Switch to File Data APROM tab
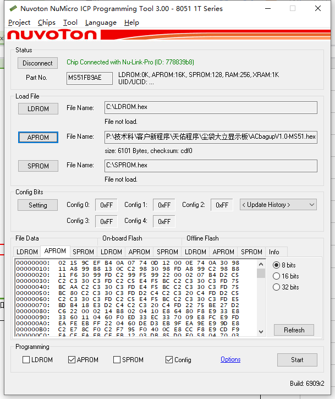The image size is (335, 399). pos(55,251)
